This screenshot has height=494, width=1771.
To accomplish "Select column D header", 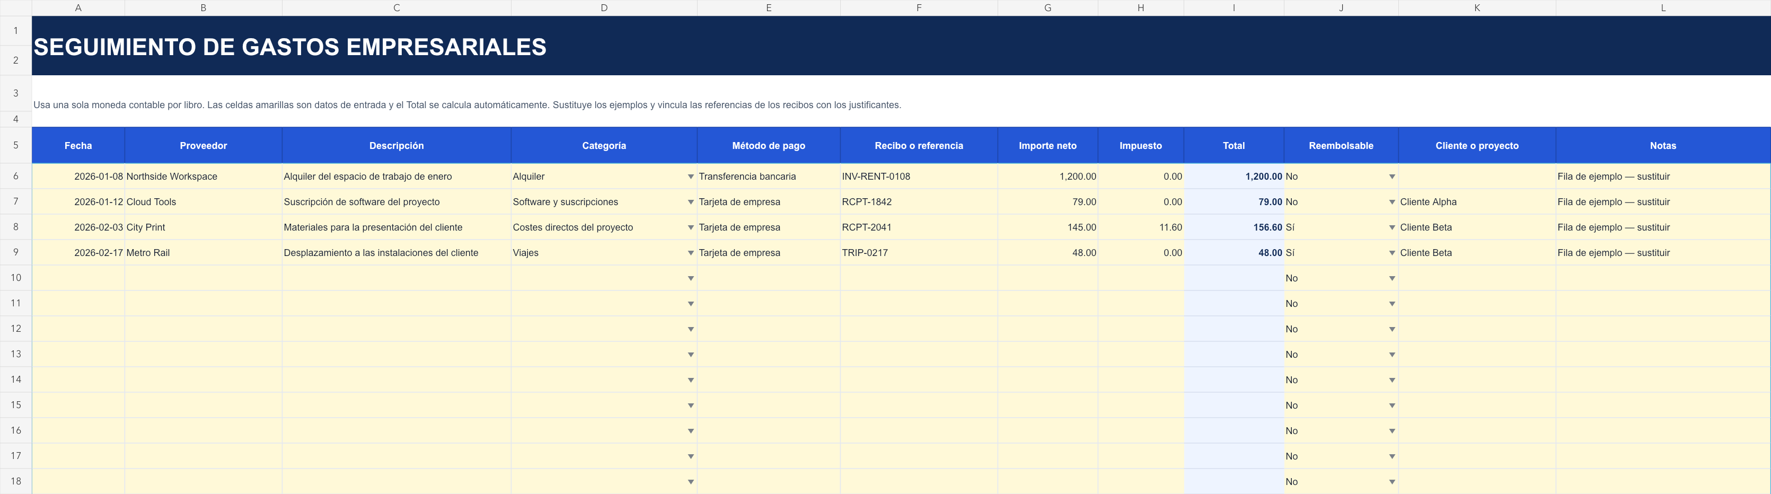I will (x=604, y=7).
